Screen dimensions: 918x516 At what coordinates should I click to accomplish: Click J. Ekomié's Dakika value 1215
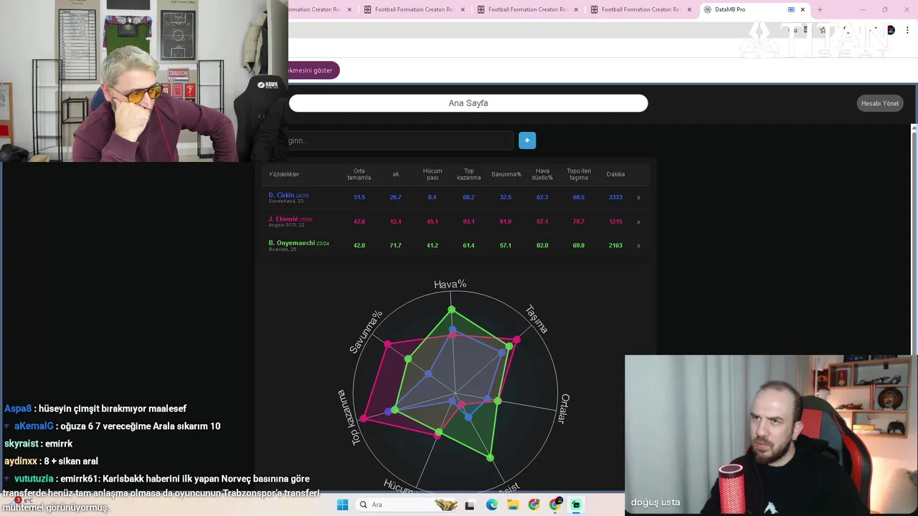coord(615,221)
